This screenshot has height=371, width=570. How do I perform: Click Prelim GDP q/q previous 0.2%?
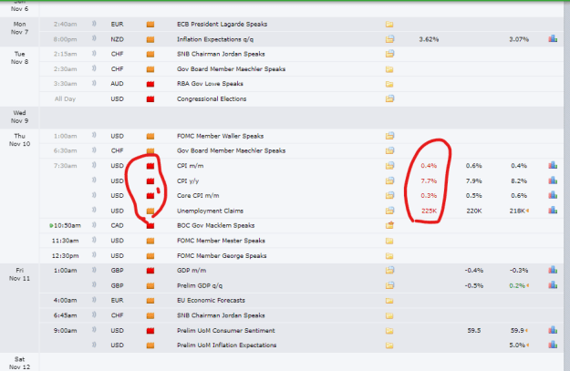coord(517,285)
